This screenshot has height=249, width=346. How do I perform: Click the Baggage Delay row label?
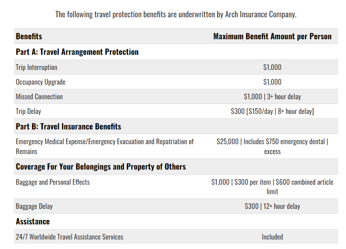tap(34, 206)
